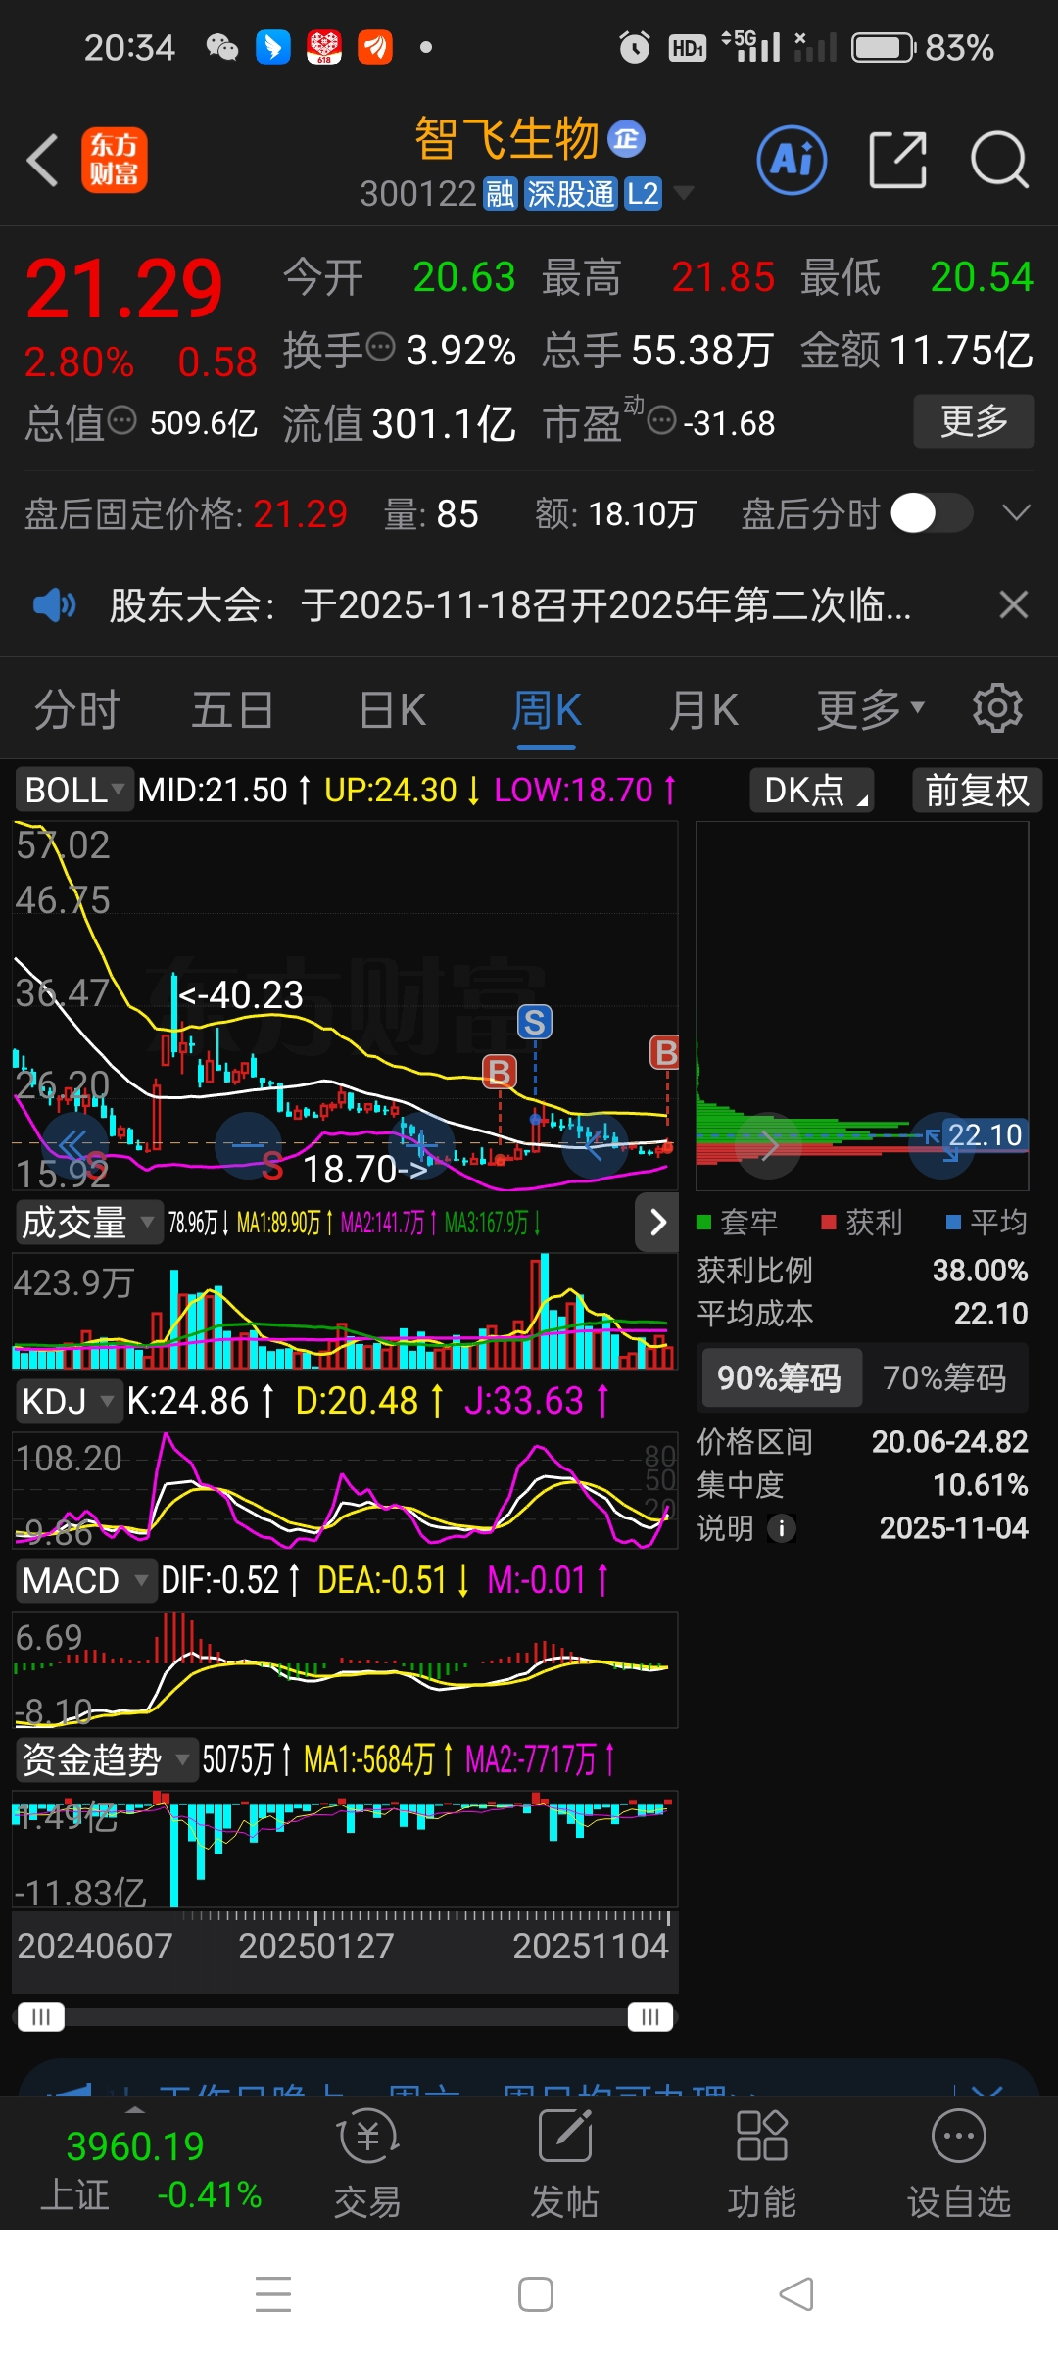Tap the 智飞生物 stock name title
The height and width of the screenshot is (2359, 1058).
tap(506, 138)
